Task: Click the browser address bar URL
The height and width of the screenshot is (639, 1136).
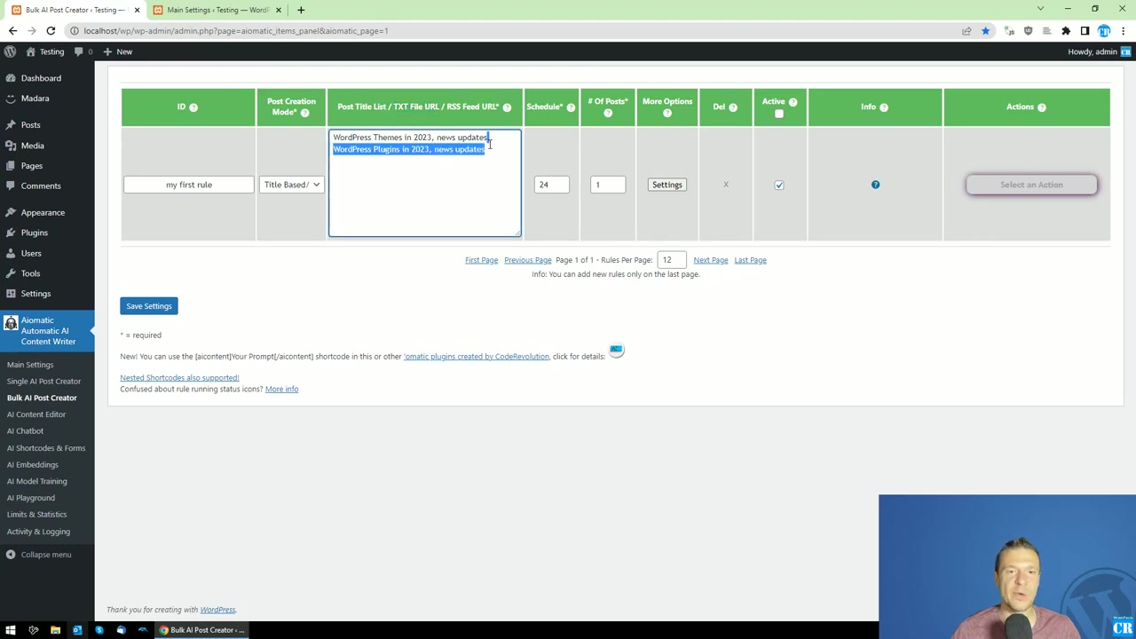Action: point(236,31)
